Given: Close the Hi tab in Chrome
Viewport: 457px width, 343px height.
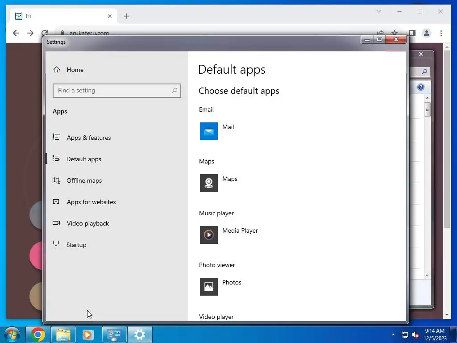Looking at the screenshot, I should pos(110,16).
